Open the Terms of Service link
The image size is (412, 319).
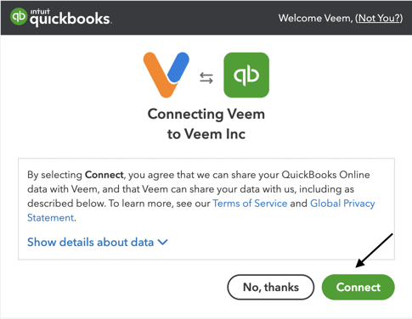[250, 204]
